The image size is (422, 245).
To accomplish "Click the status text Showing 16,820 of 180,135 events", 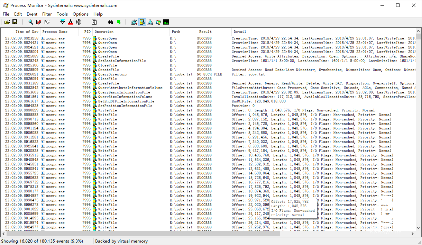I will tap(42, 241).
